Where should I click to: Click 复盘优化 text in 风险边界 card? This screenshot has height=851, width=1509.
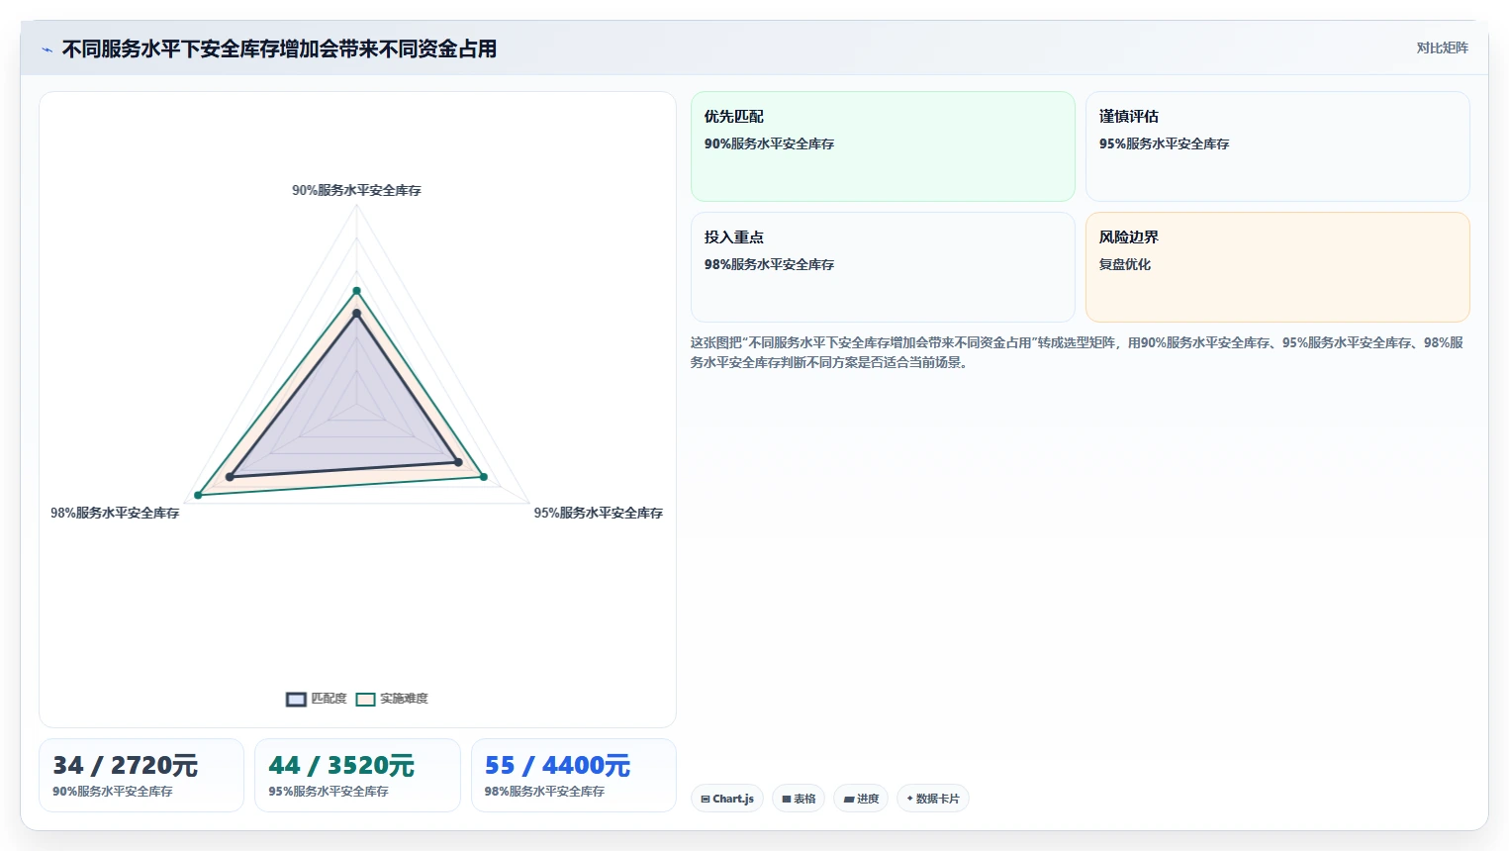coord(1125,264)
